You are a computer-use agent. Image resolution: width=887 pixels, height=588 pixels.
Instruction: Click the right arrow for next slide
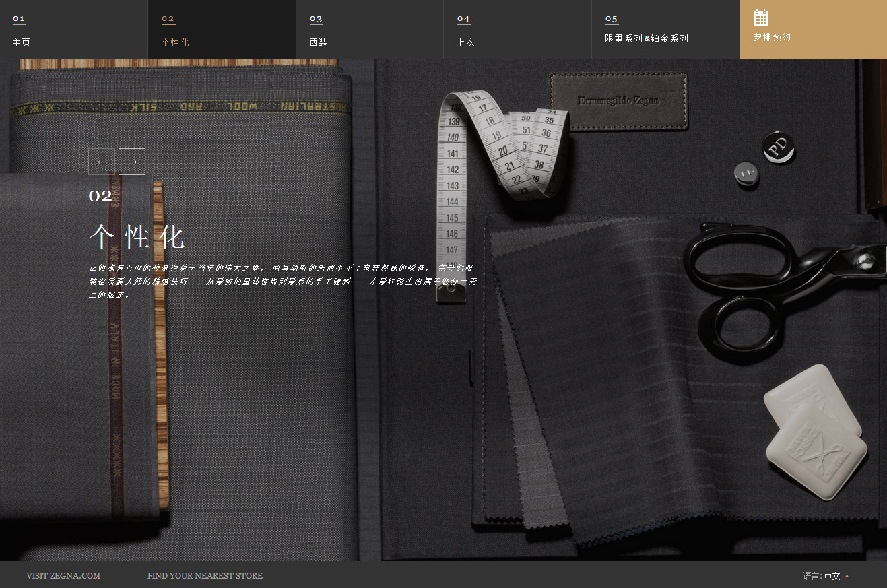click(132, 162)
